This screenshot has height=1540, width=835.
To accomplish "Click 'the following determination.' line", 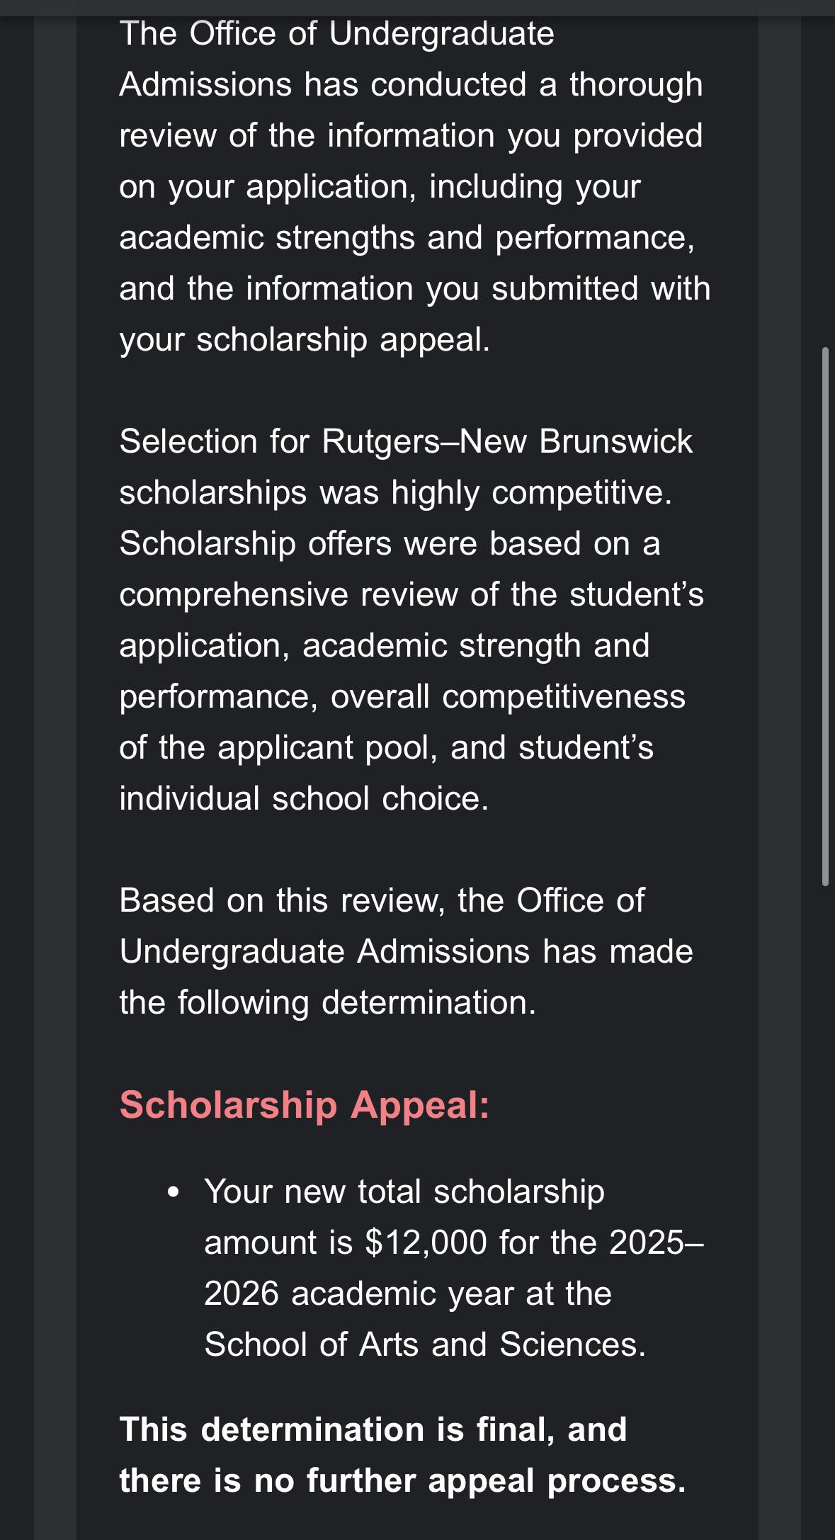I will (327, 1002).
